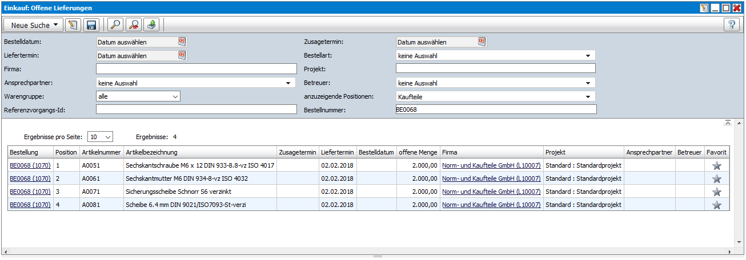This screenshot has width=746, height=260.
Task: Toggle favorite star for Scheibe 6.4 mm row
Action: (x=717, y=205)
